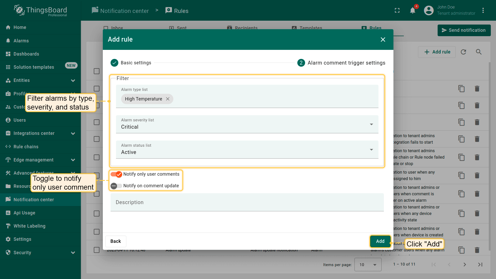
Task: Open items per page dropdown
Action: 368,265
